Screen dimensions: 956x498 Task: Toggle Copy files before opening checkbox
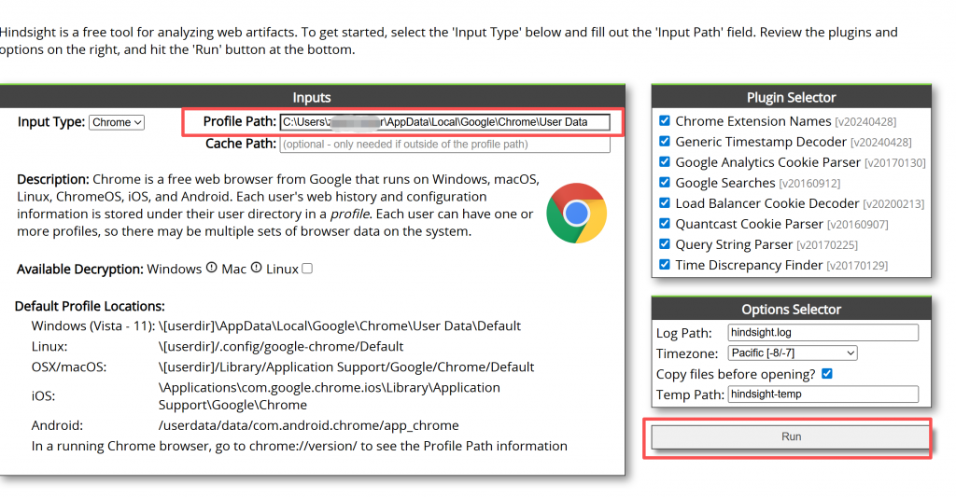click(x=826, y=374)
